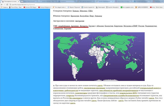Open the Бразилия country link
The width and height of the screenshot is (164, 106).
[75, 16]
